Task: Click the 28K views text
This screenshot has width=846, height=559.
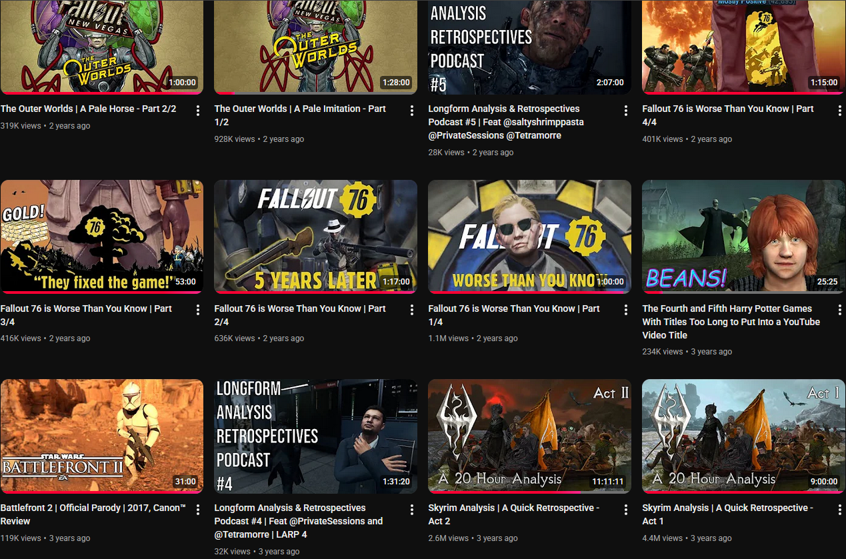Action: (x=446, y=153)
